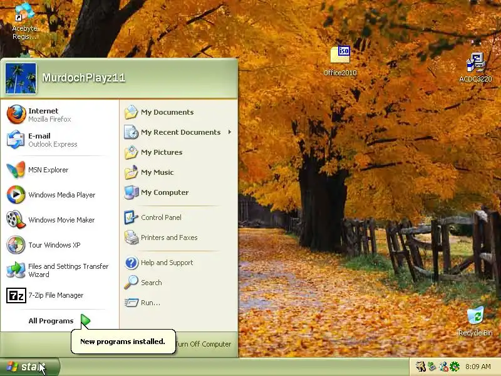Launch 7-Zip File Manager icon
This screenshot has width=501, height=376.
[16, 295]
